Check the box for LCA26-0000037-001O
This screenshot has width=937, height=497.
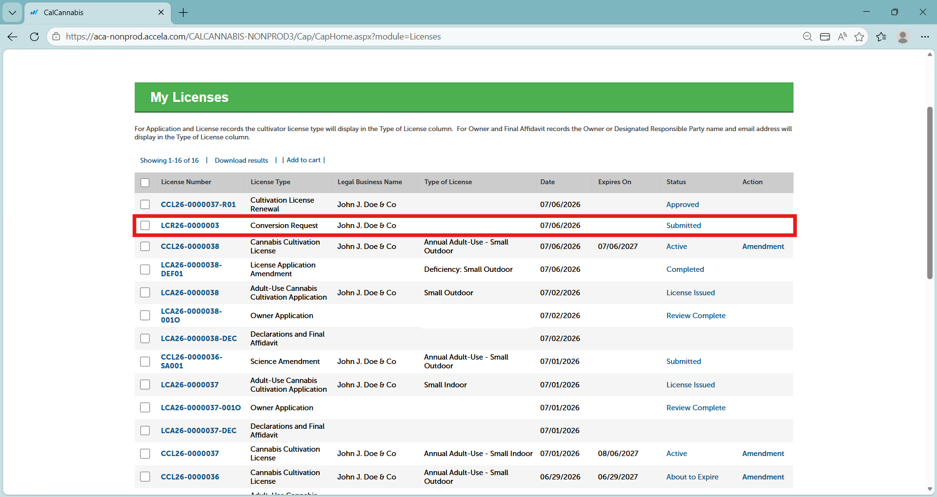[x=145, y=408]
